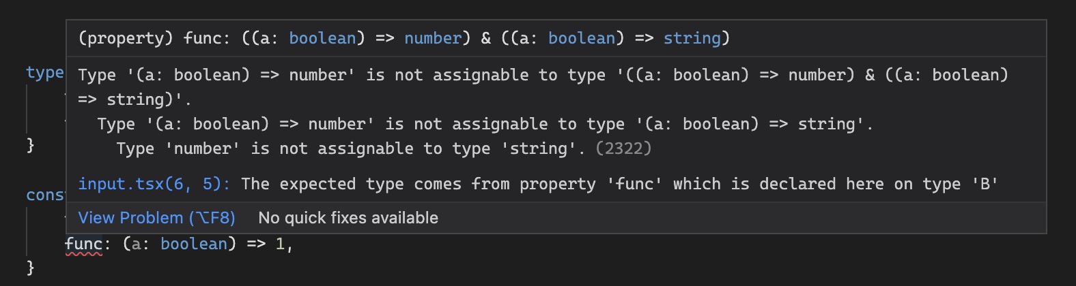Click the numeric literal 1 after the arrow
This screenshot has width=1076, height=286.
pos(280,244)
